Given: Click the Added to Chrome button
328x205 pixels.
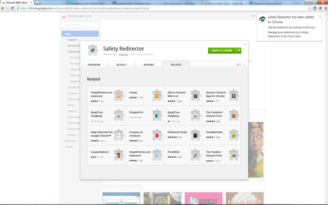Looking at the screenshot, I should (x=222, y=50).
